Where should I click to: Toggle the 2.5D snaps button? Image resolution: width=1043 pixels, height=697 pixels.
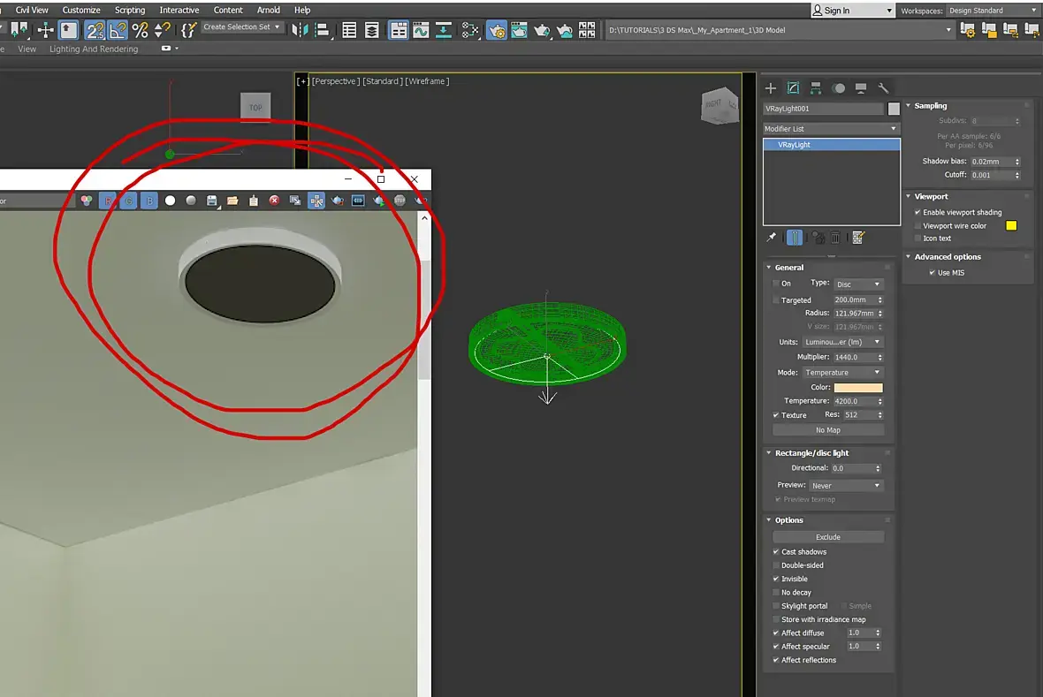tap(95, 30)
